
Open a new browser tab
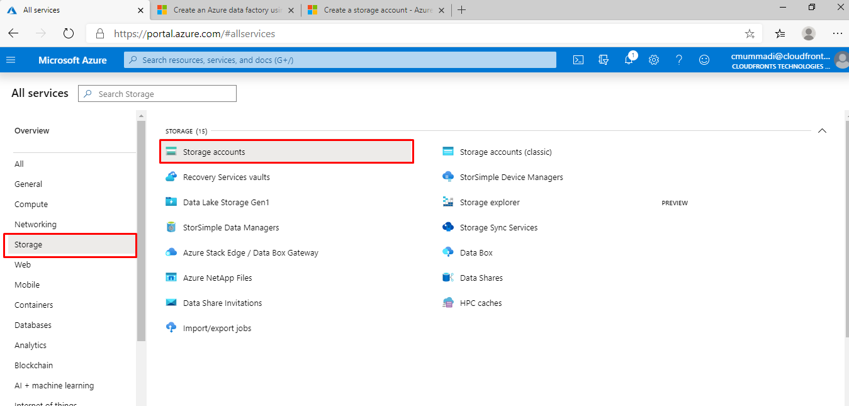pyautogui.click(x=462, y=10)
